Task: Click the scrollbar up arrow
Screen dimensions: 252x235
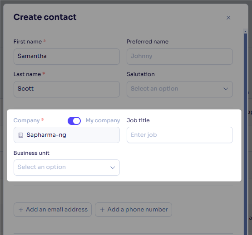Action: click(x=245, y=32)
